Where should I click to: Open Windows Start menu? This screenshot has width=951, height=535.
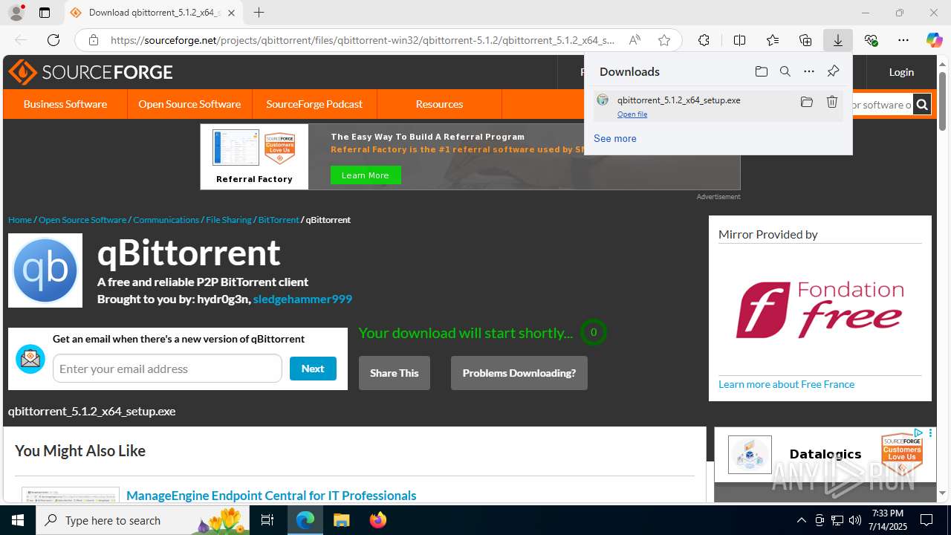click(x=18, y=520)
